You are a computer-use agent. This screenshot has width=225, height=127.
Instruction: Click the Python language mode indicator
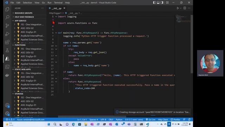[119, 120]
